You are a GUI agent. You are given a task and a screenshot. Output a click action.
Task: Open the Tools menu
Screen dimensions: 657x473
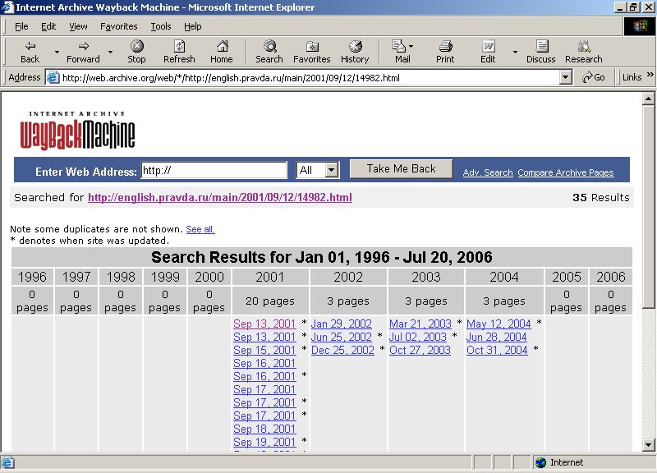point(161,27)
